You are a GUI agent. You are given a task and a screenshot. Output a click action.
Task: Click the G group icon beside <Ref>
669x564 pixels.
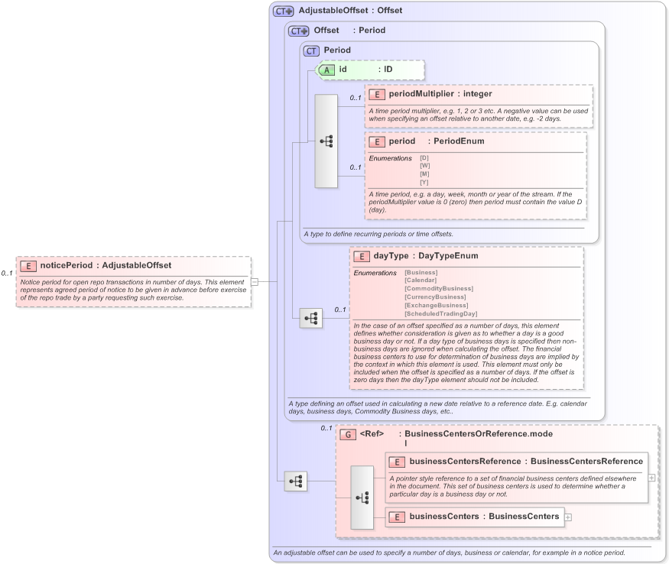348,435
